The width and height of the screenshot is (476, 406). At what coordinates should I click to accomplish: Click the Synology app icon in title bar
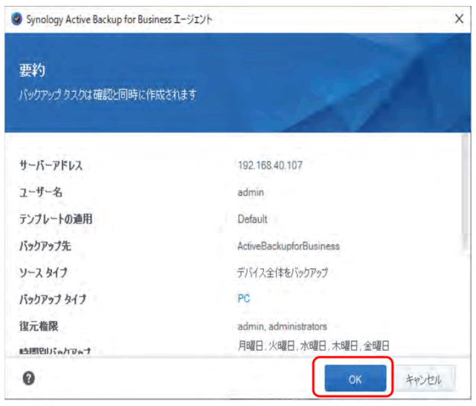point(16,19)
